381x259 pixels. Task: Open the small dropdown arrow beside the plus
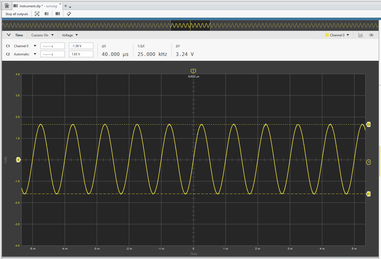(x=70, y=7)
